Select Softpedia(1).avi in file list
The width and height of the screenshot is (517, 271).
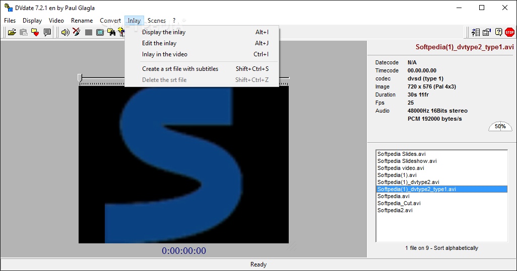(441, 175)
